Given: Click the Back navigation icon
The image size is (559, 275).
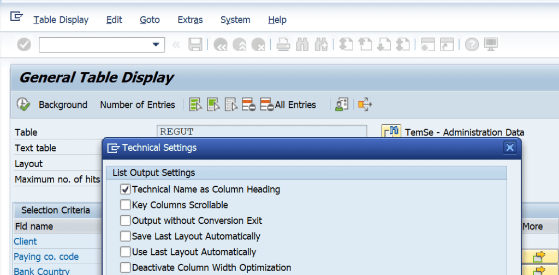Looking at the screenshot, I should point(221,45).
